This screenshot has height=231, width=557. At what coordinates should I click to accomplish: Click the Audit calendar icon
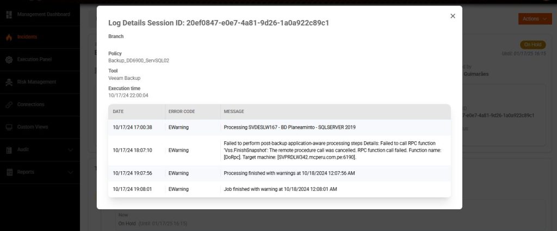[9, 149]
